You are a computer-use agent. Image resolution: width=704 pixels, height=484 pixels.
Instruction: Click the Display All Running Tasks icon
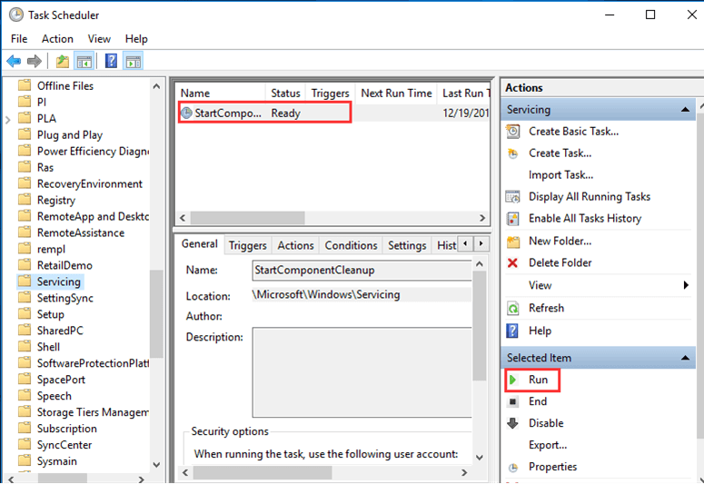pyautogui.click(x=512, y=197)
